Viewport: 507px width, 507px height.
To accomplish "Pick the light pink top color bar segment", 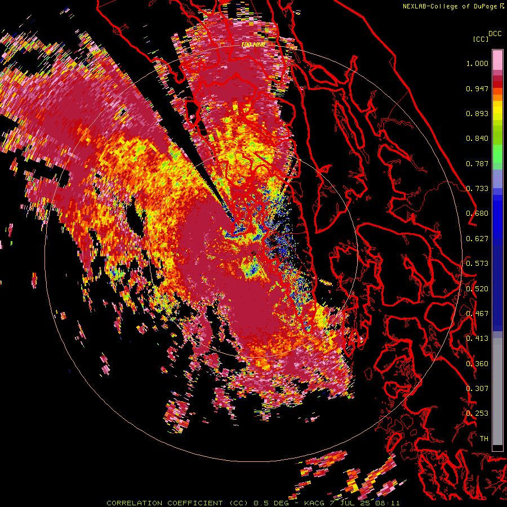I will click(x=497, y=60).
